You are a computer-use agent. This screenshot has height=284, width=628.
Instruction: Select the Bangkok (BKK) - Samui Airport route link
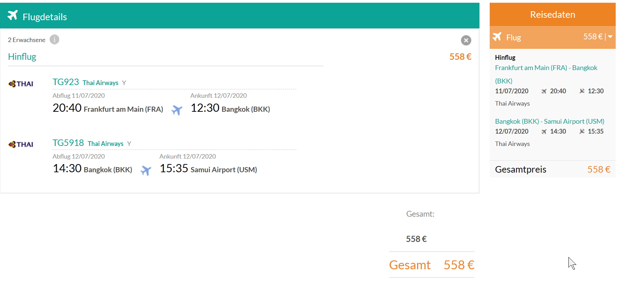(550, 121)
